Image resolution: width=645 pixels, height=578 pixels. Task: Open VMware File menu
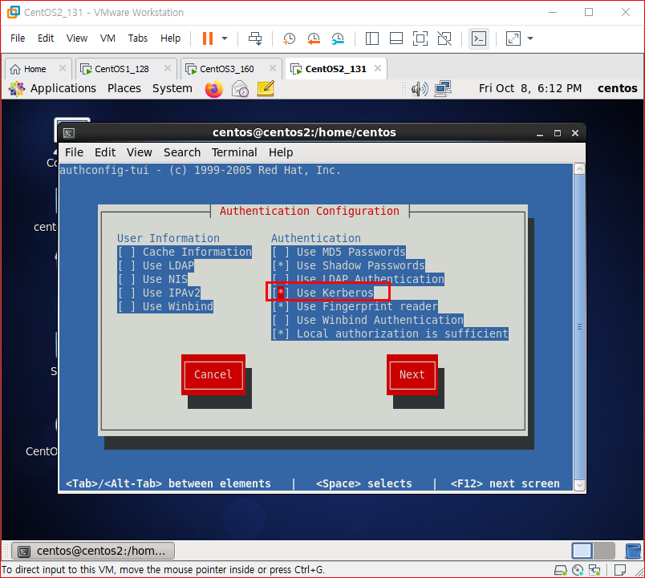tap(18, 38)
